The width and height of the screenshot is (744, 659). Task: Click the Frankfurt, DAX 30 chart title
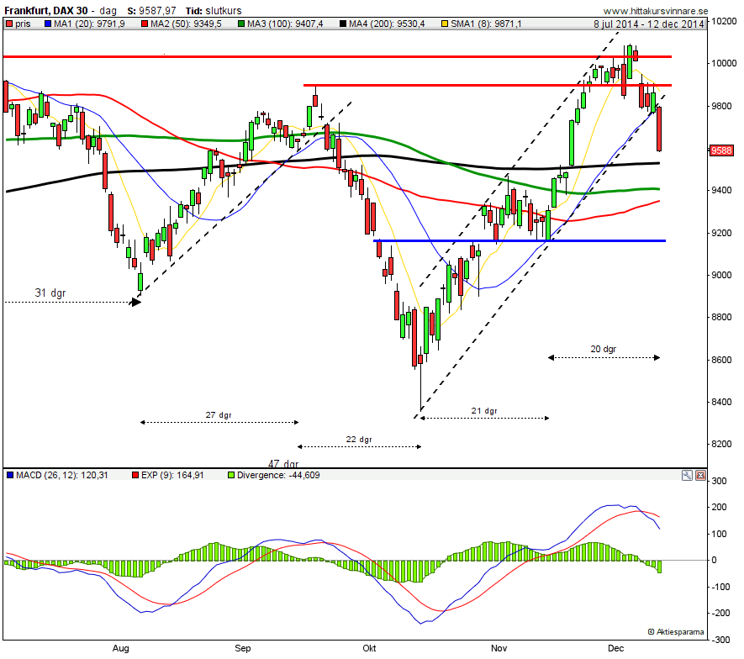coord(46,10)
